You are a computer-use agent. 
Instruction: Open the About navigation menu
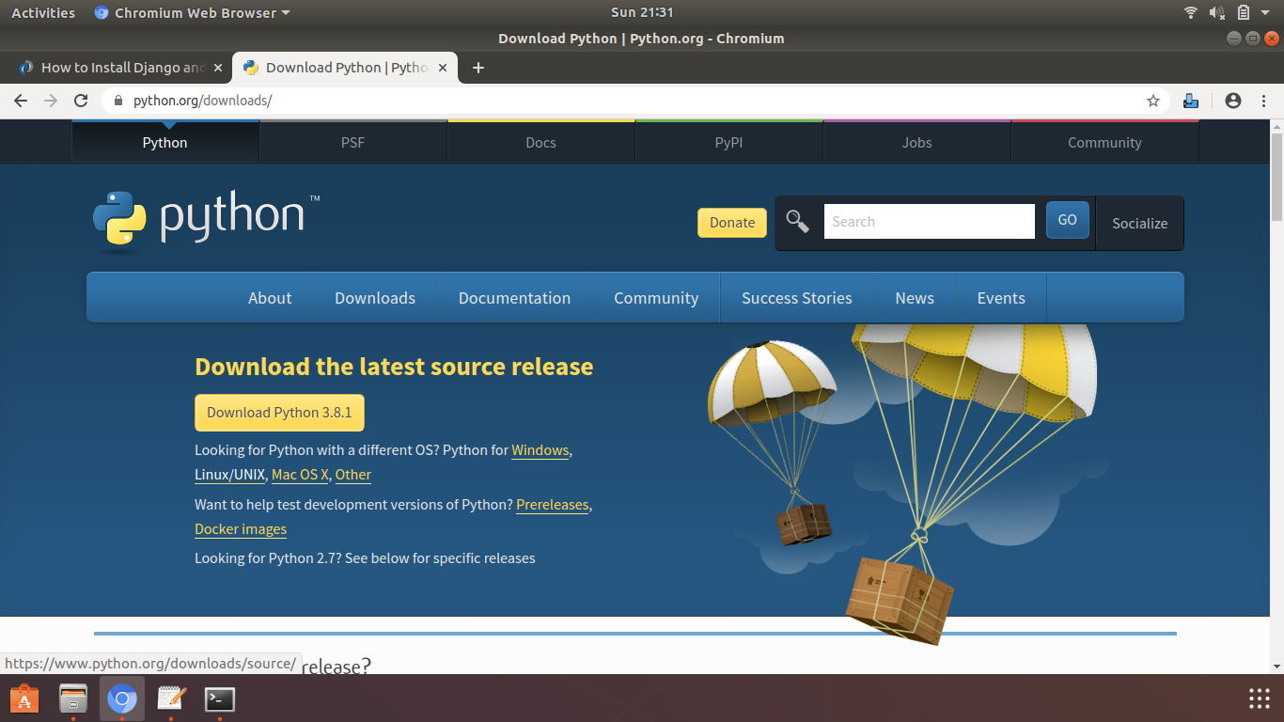pos(270,298)
